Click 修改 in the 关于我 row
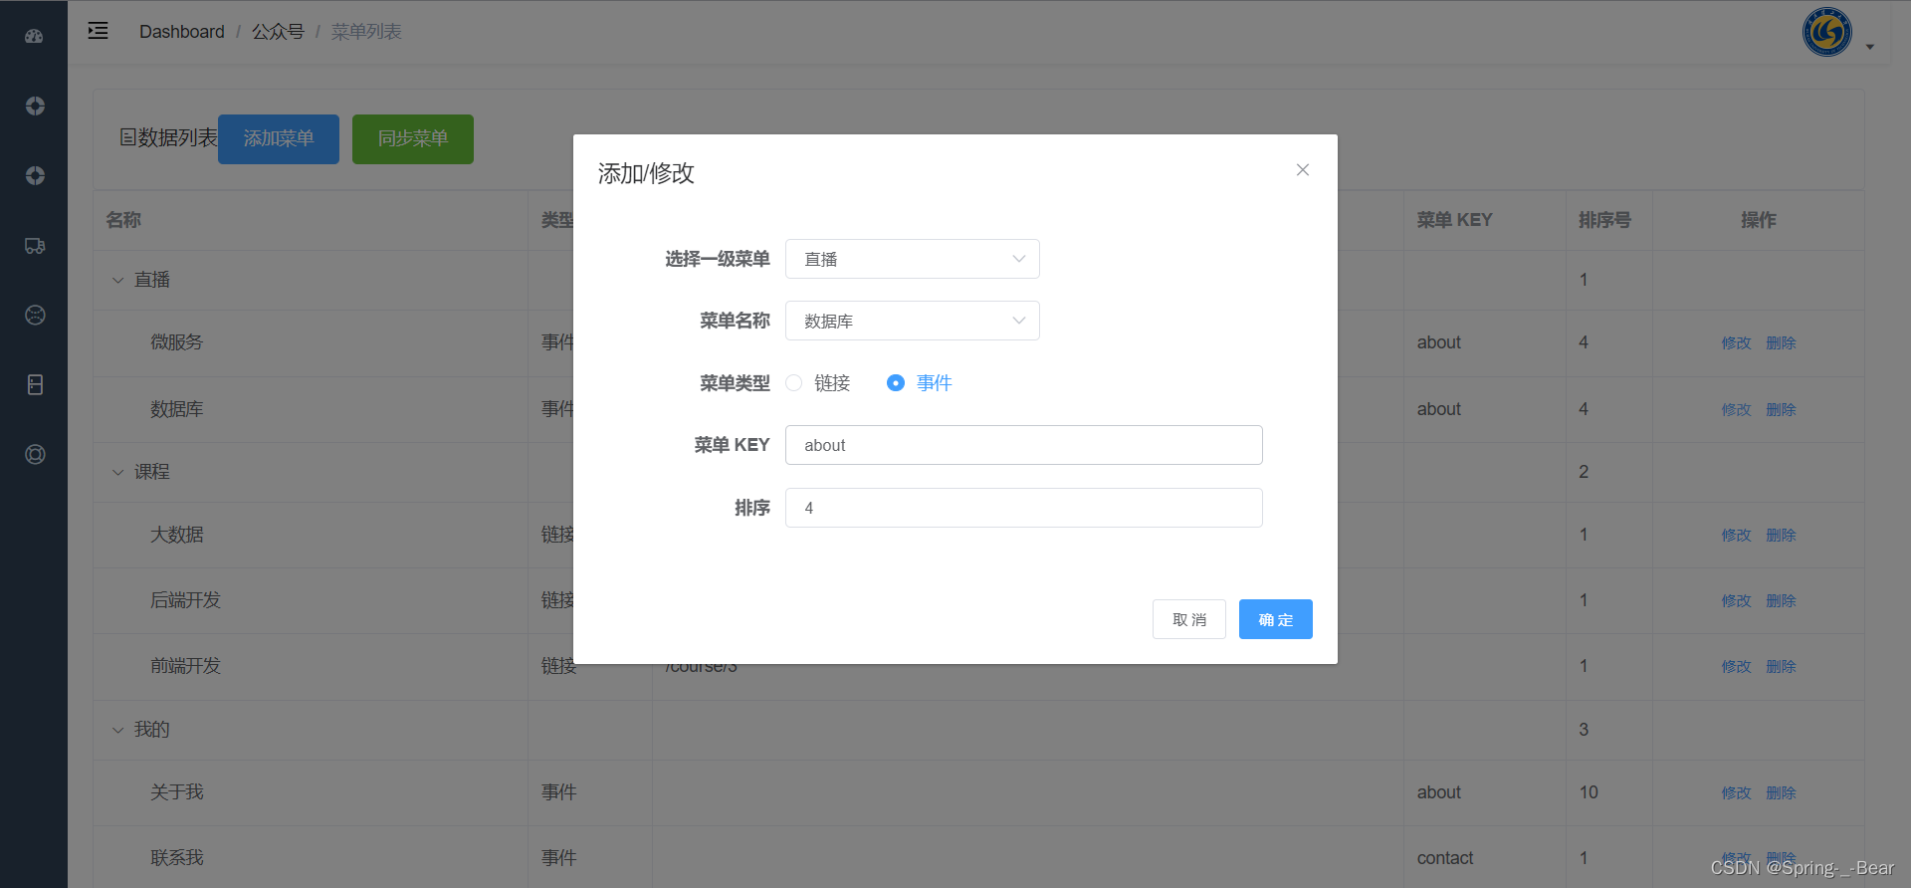The width and height of the screenshot is (1911, 888). (1737, 792)
